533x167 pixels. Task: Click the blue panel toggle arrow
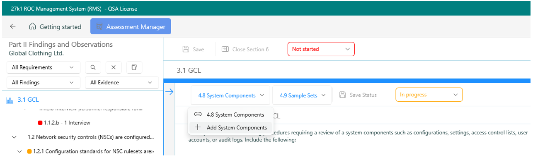[169, 92]
